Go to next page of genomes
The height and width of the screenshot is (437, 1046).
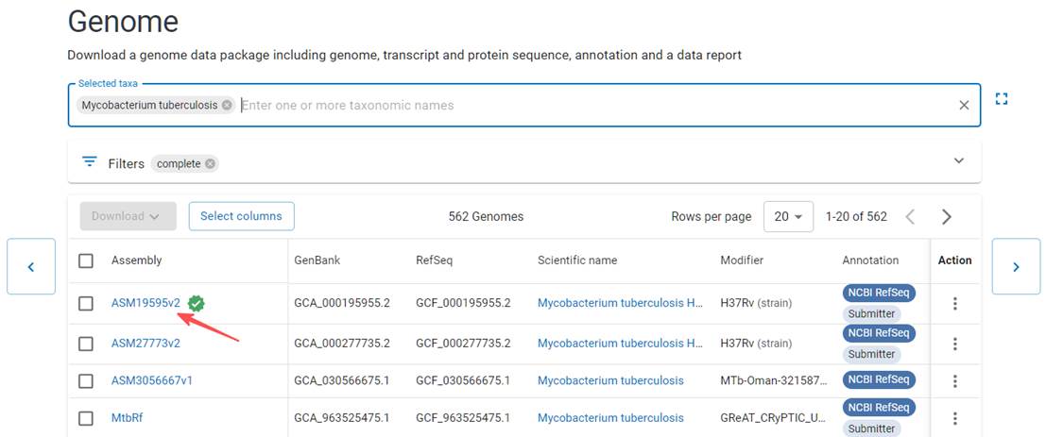pyautogui.click(x=946, y=217)
